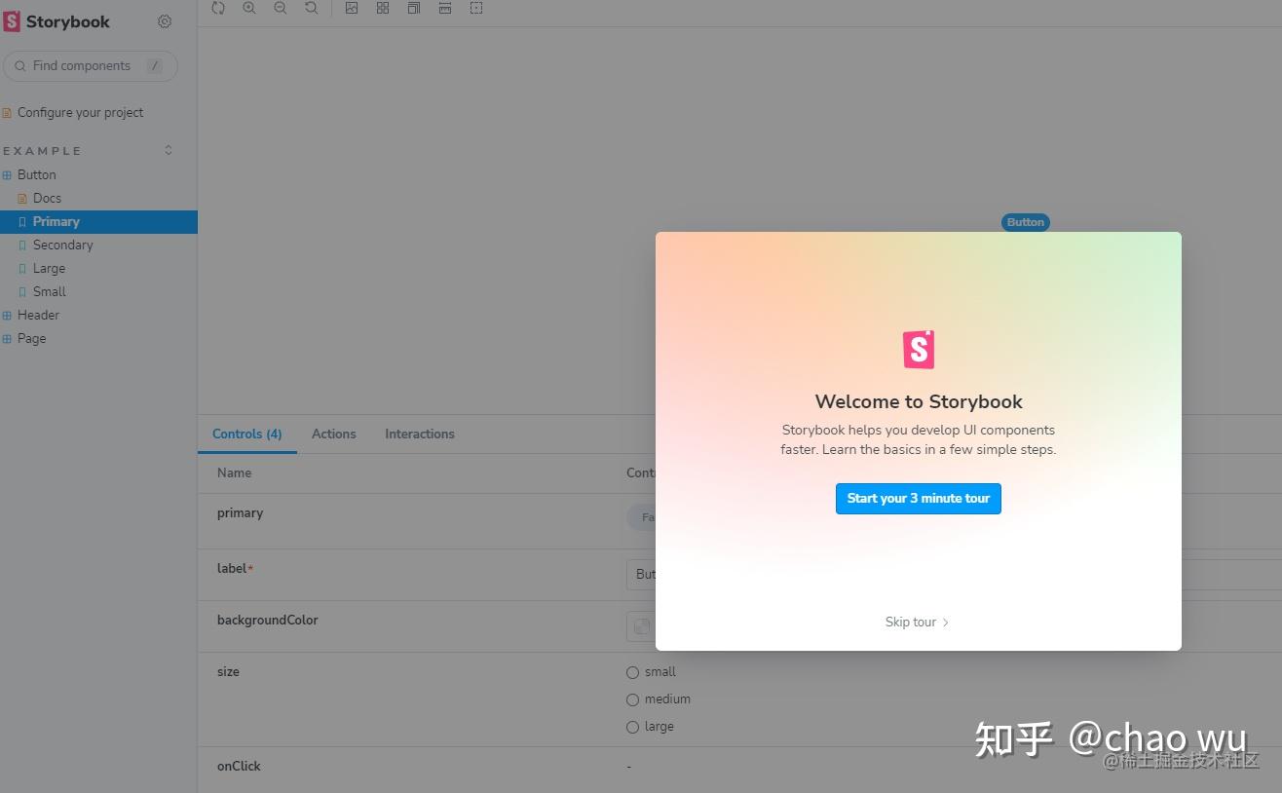Click the Skip tour link
Image resolution: width=1282 pixels, height=793 pixels.
click(916, 622)
